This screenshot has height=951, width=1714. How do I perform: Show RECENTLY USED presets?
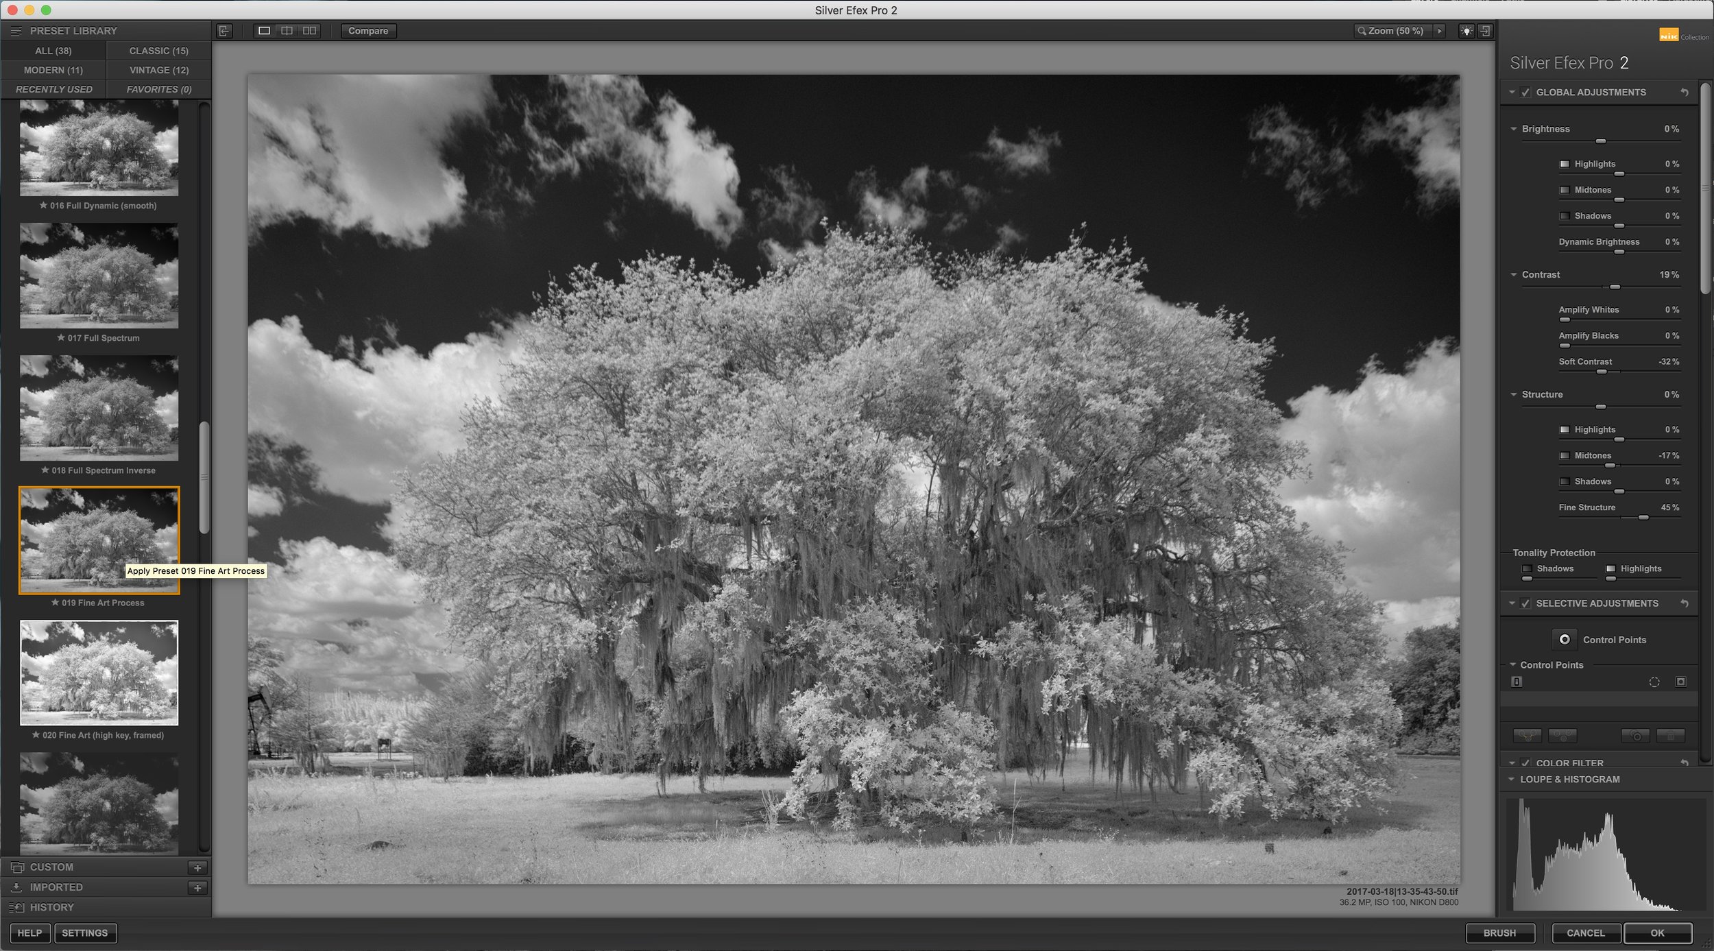(53, 89)
